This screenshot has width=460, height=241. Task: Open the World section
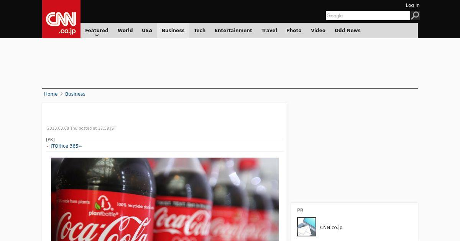coord(125,31)
